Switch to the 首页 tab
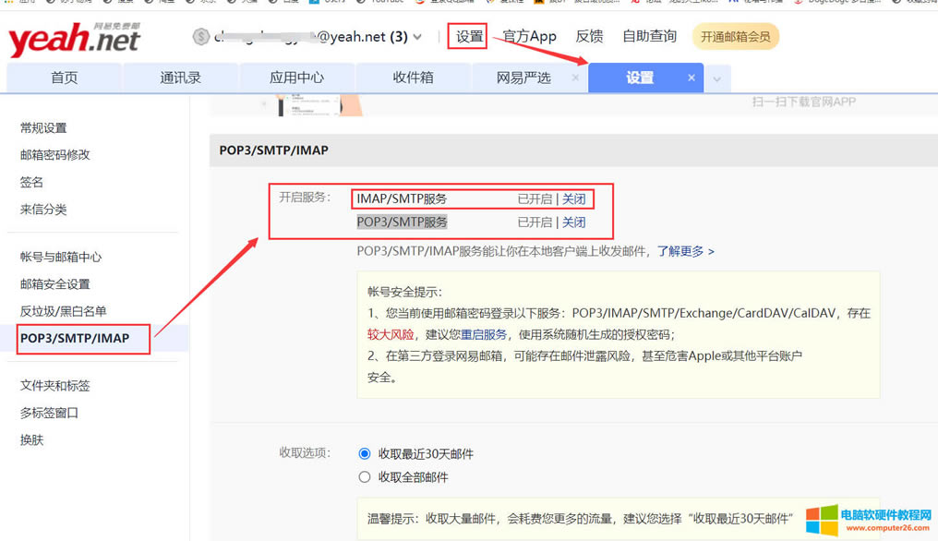The image size is (938, 541). tap(63, 78)
